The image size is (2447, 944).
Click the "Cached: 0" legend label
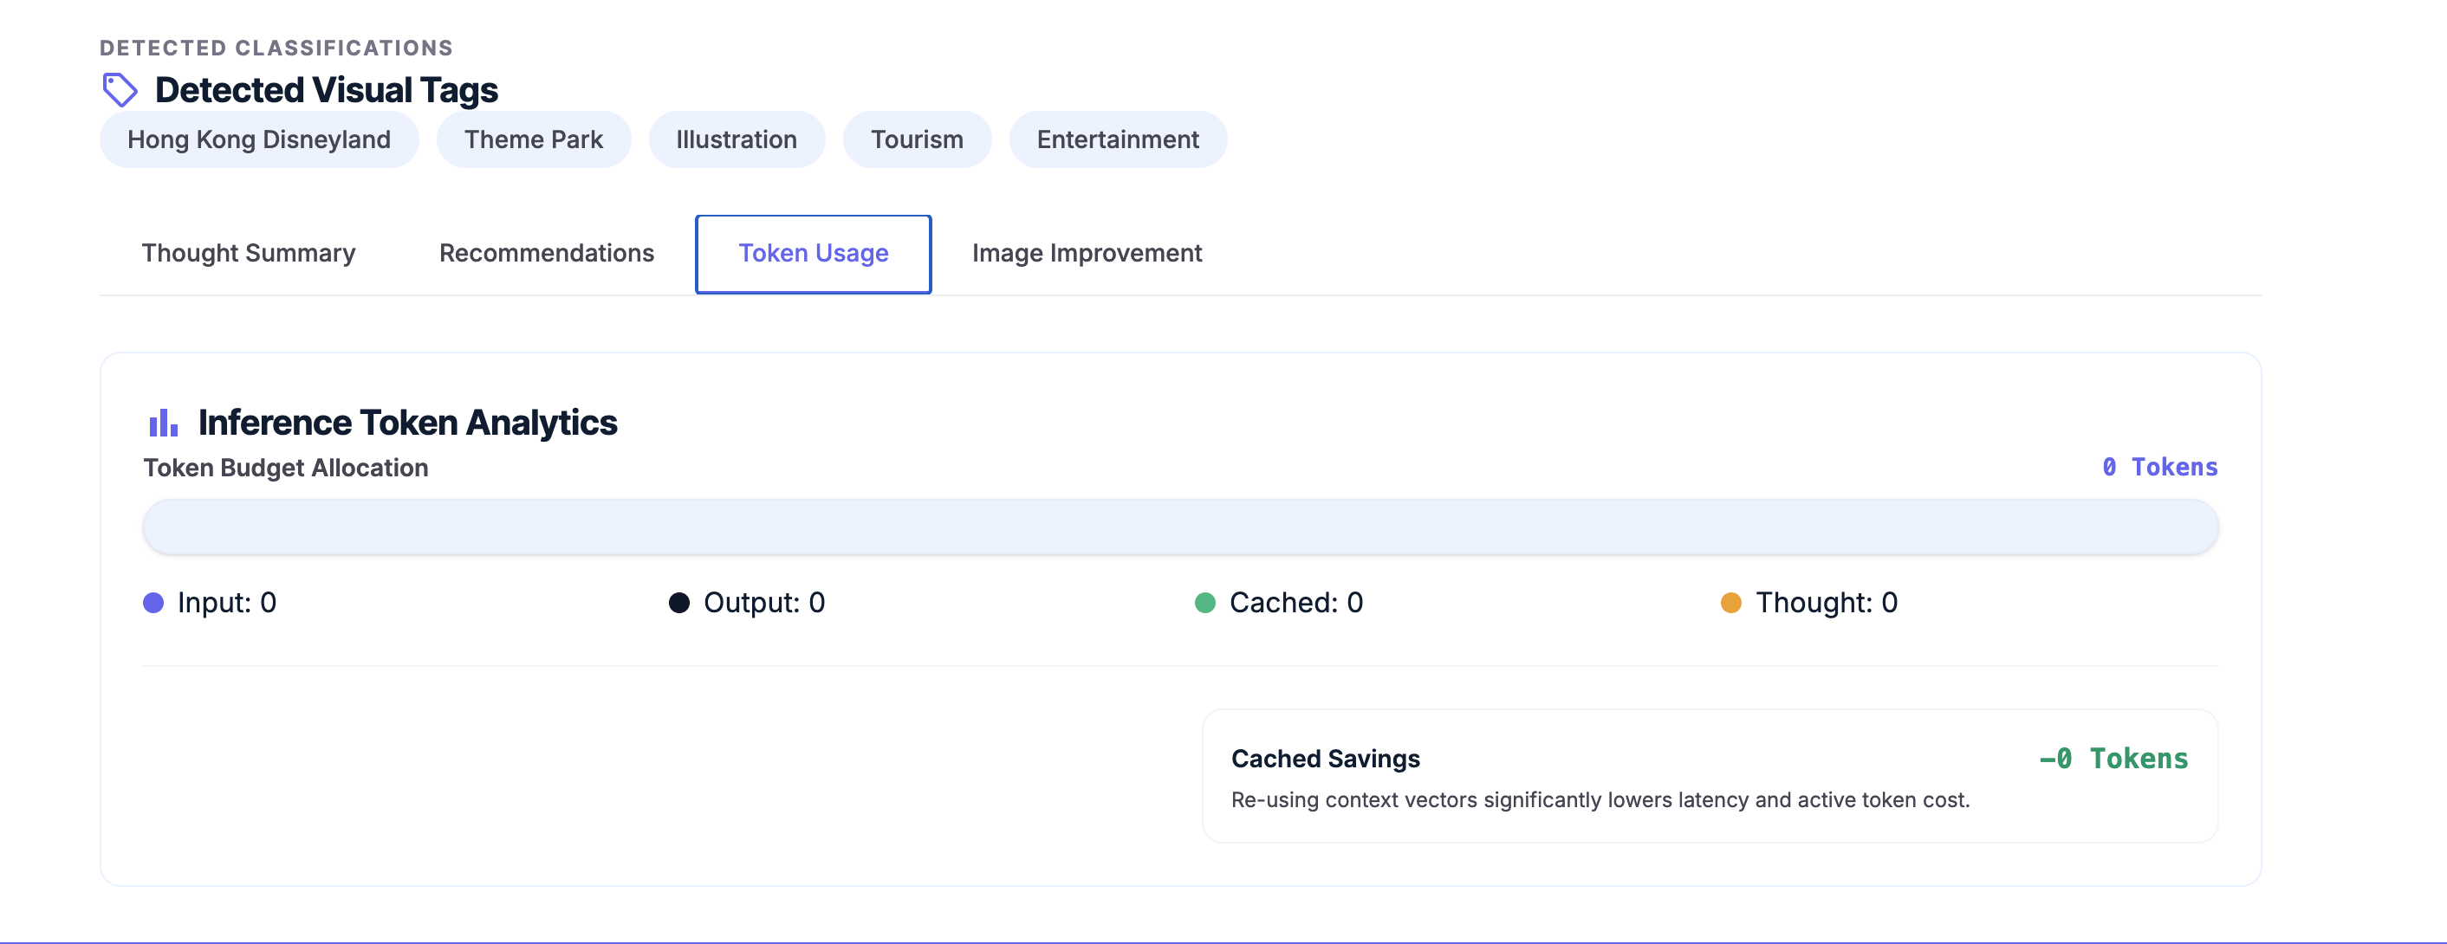(x=1296, y=603)
